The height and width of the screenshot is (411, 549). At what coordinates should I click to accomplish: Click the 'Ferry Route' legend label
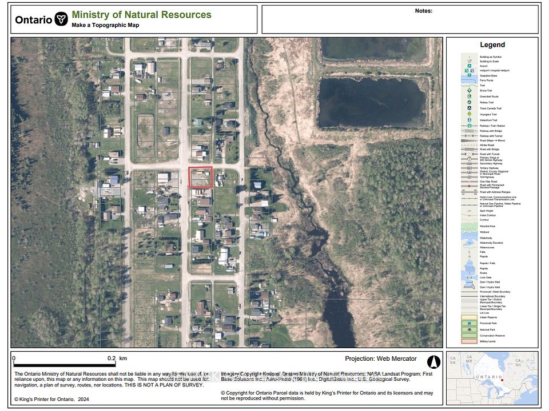[x=486, y=80]
